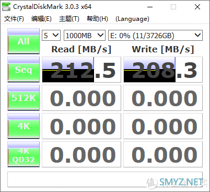
Task: Click the 4K QD32 read result field
Action: [81, 154]
